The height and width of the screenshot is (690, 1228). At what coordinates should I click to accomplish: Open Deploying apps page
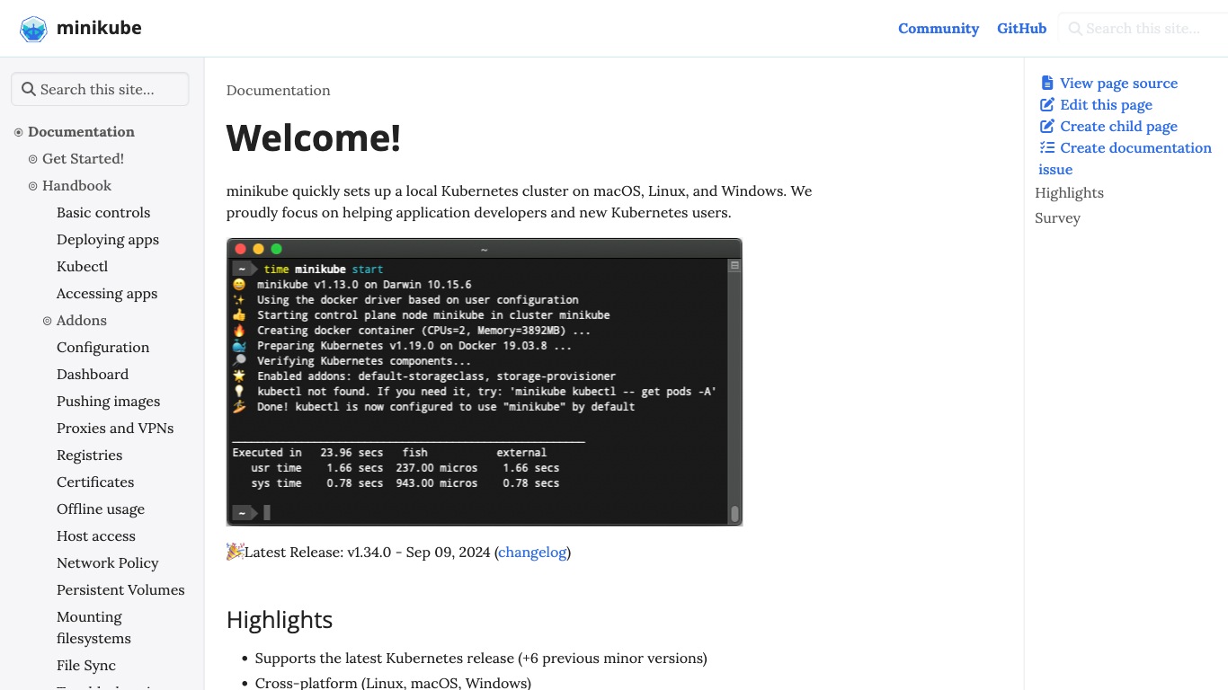(x=108, y=239)
